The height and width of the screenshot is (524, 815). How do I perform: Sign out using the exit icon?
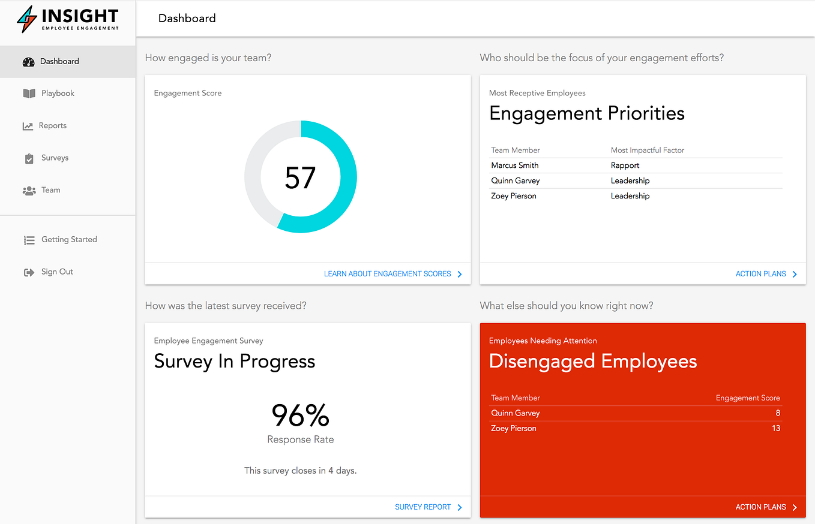[29, 272]
